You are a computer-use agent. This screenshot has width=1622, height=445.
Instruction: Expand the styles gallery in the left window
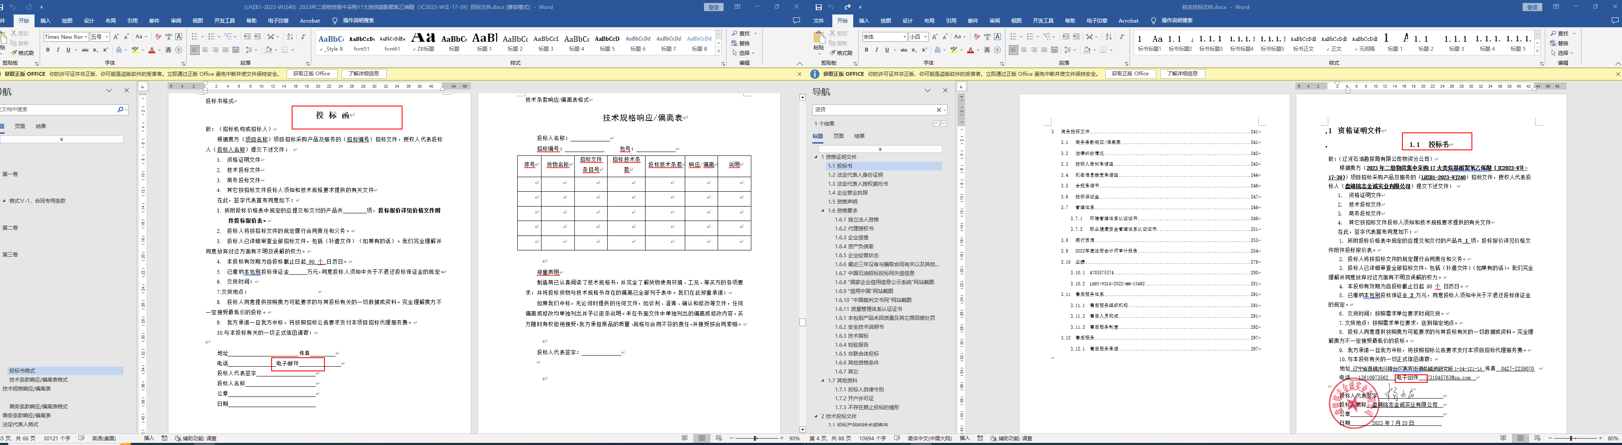719,51
